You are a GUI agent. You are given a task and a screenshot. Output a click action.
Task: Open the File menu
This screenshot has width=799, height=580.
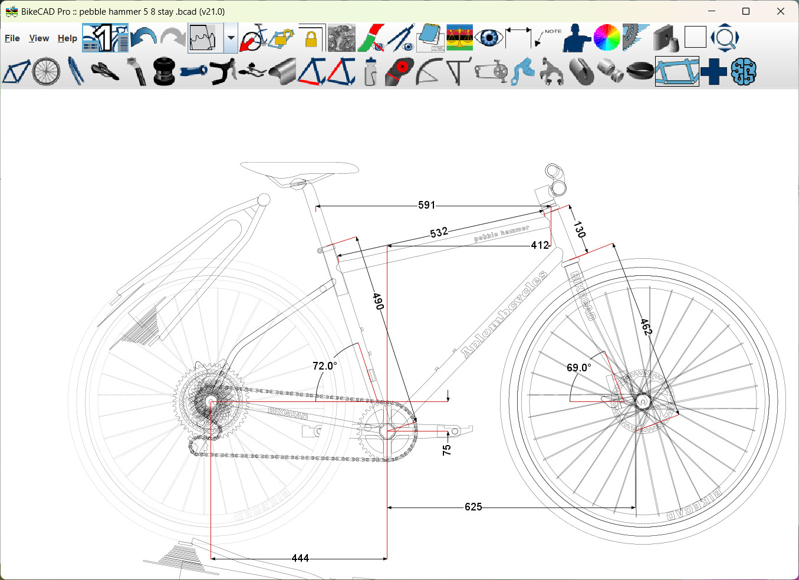coord(12,38)
